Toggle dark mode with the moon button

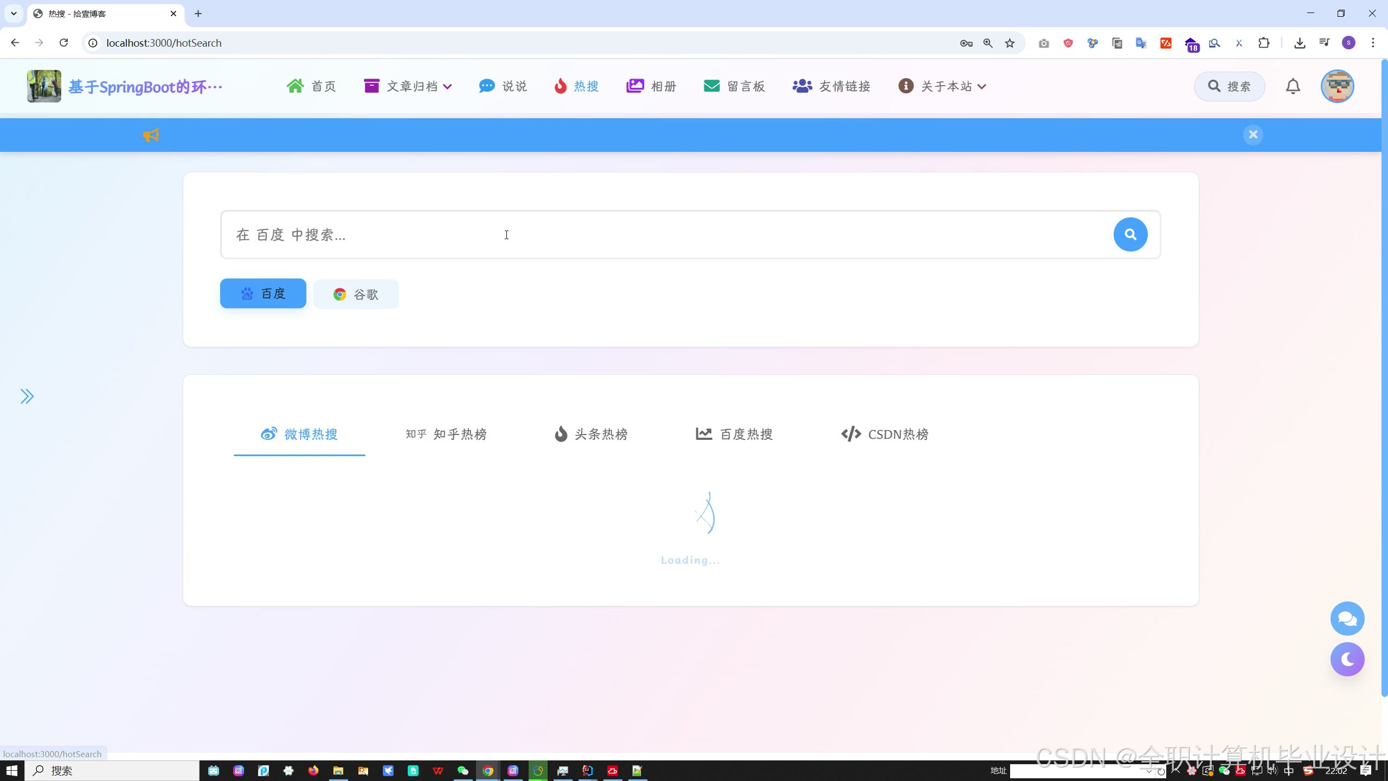1347,659
